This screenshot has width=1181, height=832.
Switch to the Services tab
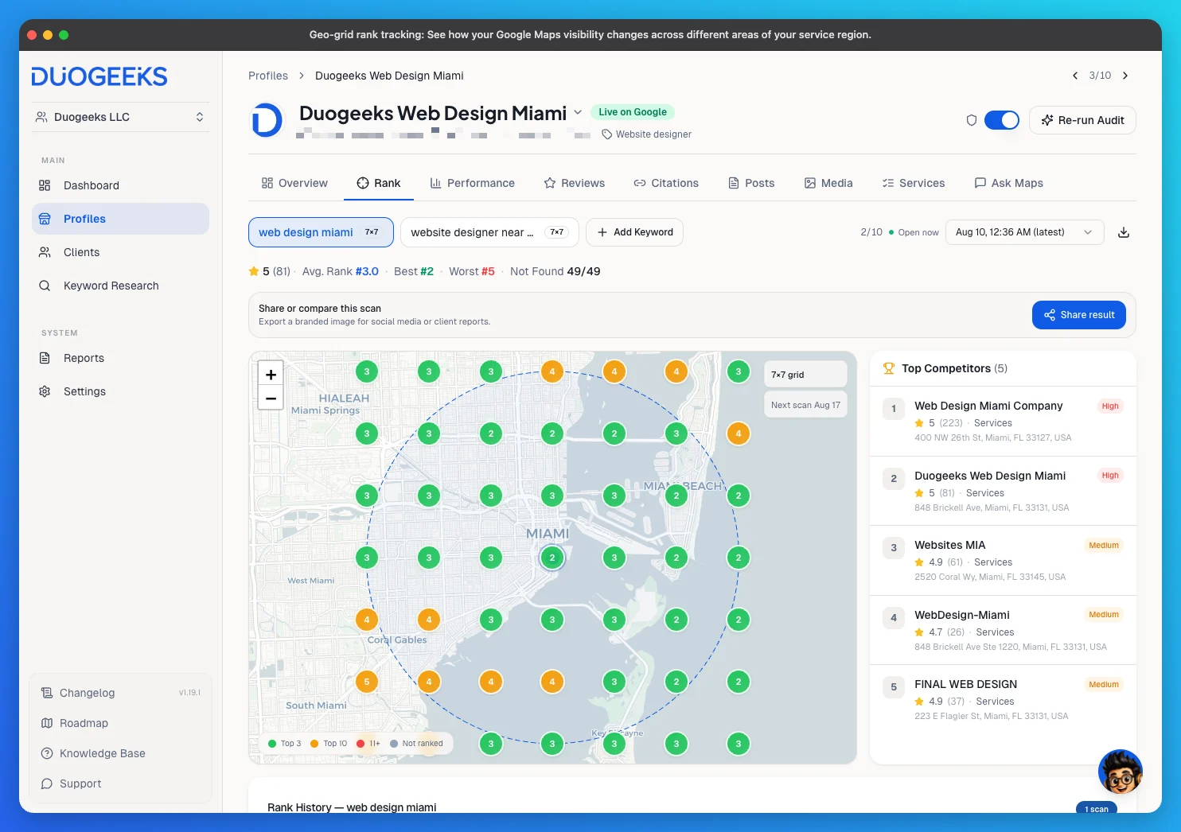(914, 183)
